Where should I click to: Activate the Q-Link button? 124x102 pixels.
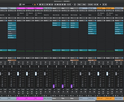pos(90,5)
